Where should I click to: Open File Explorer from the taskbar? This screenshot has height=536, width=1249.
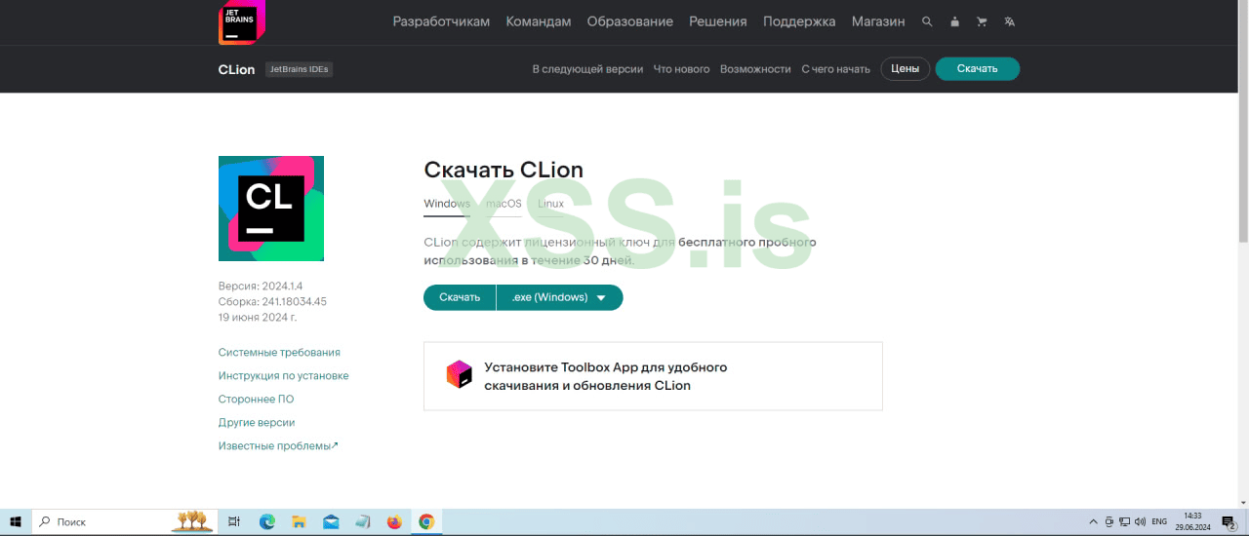[x=299, y=522]
